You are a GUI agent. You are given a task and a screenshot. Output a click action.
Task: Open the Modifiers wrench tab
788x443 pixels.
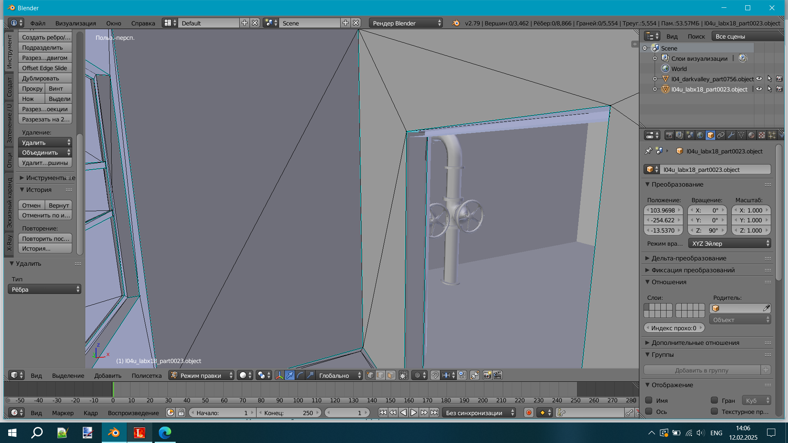click(731, 135)
